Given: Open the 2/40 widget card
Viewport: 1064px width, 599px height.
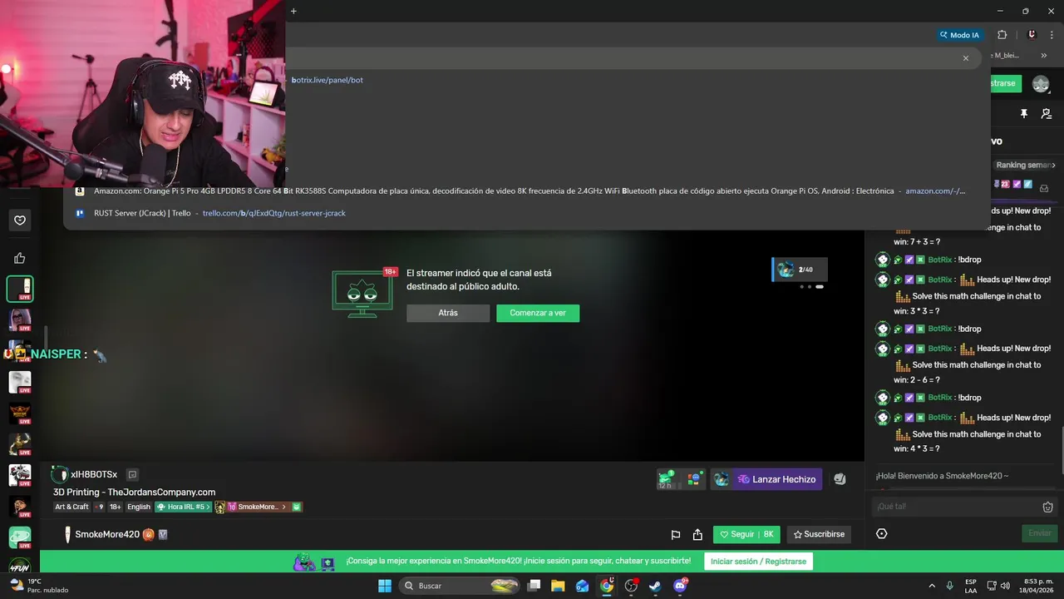Looking at the screenshot, I should pyautogui.click(x=800, y=270).
